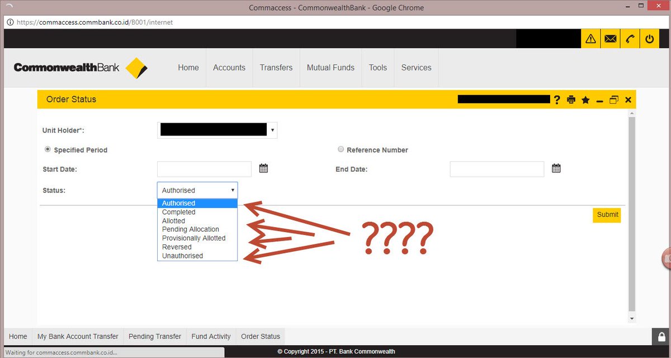Open the Services menu
Viewport: 671px width, 358px height.
(417, 68)
